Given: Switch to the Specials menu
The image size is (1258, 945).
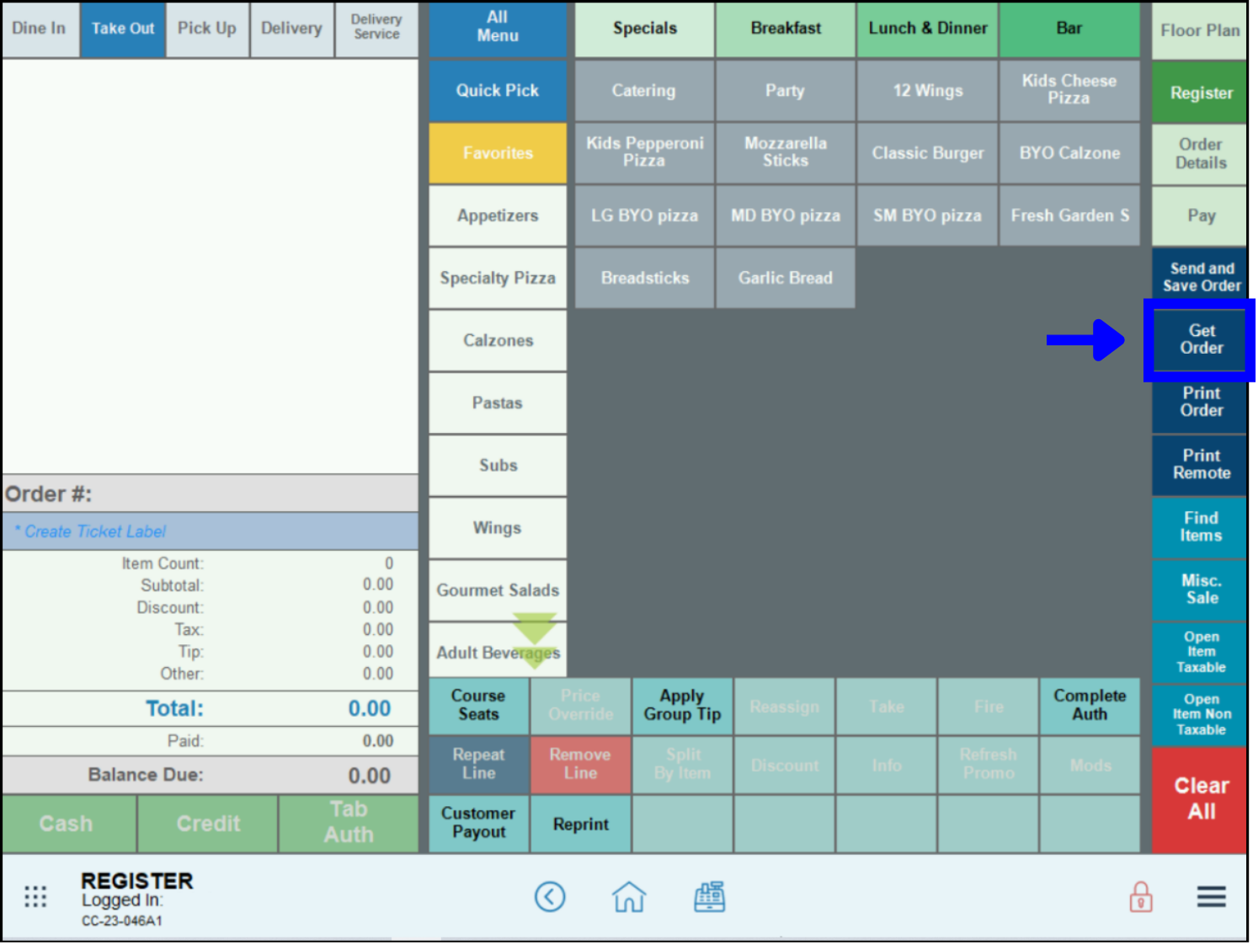Looking at the screenshot, I should click(x=644, y=29).
